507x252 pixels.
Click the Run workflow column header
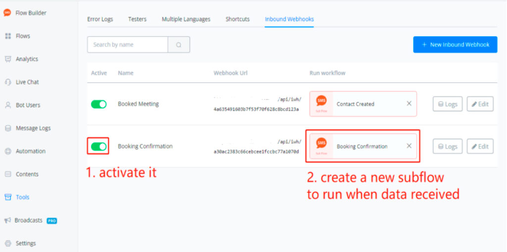coord(328,73)
